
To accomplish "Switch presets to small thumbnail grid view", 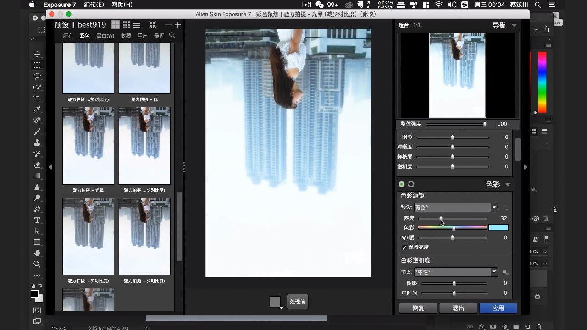I will tap(126, 25).
